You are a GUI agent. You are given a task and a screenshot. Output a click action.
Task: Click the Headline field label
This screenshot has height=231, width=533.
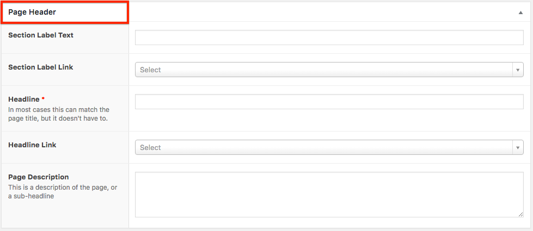(24, 99)
